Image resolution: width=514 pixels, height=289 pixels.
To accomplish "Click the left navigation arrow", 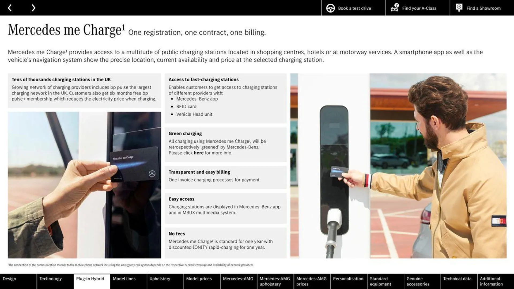I will coord(10,7).
